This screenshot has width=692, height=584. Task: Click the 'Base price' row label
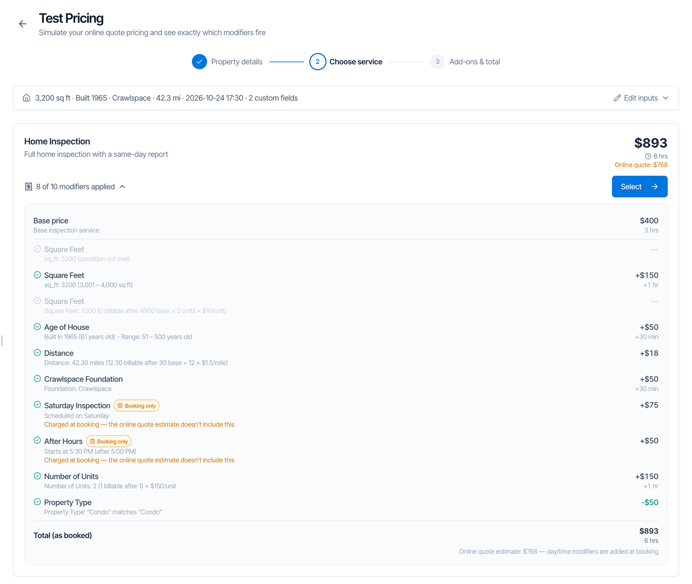[x=51, y=221]
